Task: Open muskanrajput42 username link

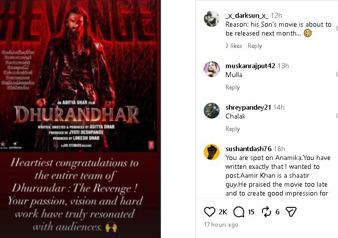Action: click(x=250, y=66)
